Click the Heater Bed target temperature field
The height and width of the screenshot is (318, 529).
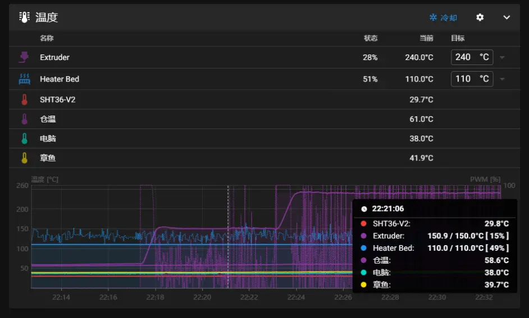click(465, 79)
